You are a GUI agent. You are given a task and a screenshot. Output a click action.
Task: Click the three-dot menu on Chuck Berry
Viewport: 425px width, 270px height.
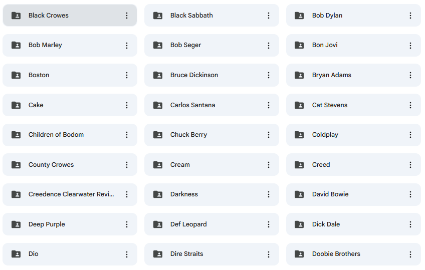(x=268, y=135)
